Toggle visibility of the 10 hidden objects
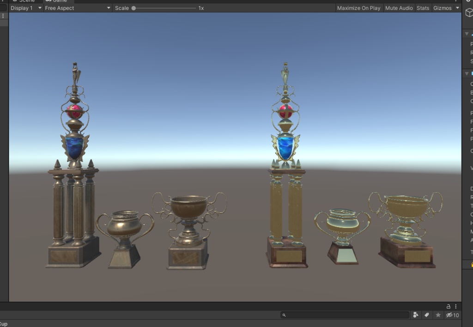The height and width of the screenshot is (327, 473). coord(451,315)
